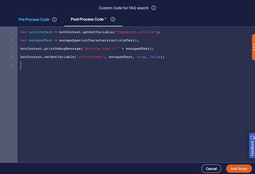Open the orange side panel handle
255x174 pixels.
point(253,47)
